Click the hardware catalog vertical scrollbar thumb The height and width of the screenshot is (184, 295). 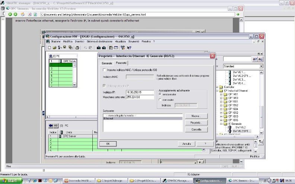pyautogui.click(x=261, y=117)
